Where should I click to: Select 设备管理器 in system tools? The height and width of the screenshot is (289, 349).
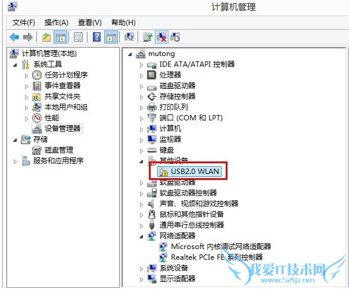63,129
